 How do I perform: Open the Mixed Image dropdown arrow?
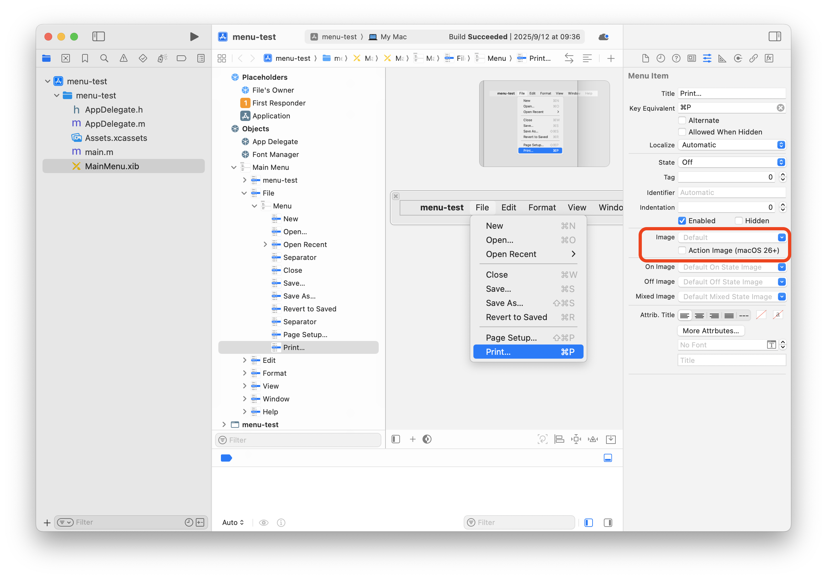click(x=781, y=297)
